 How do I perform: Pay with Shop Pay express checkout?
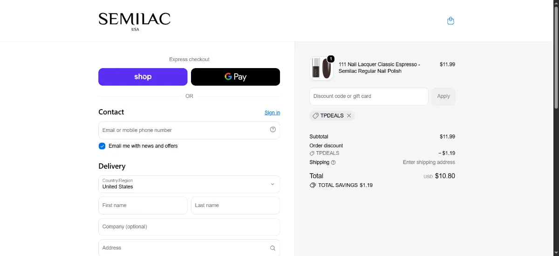[143, 77]
